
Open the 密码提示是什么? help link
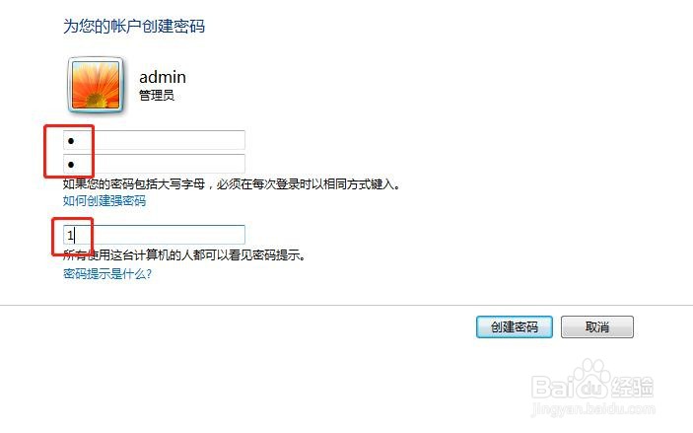pyautogui.click(x=107, y=274)
